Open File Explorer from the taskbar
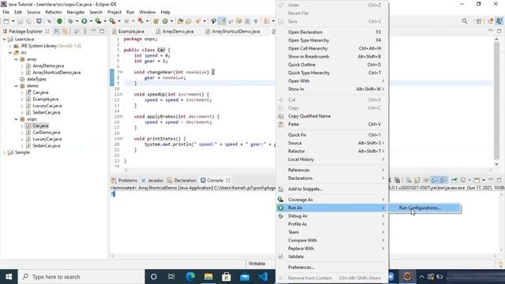 pyautogui.click(x=208, y=277)
